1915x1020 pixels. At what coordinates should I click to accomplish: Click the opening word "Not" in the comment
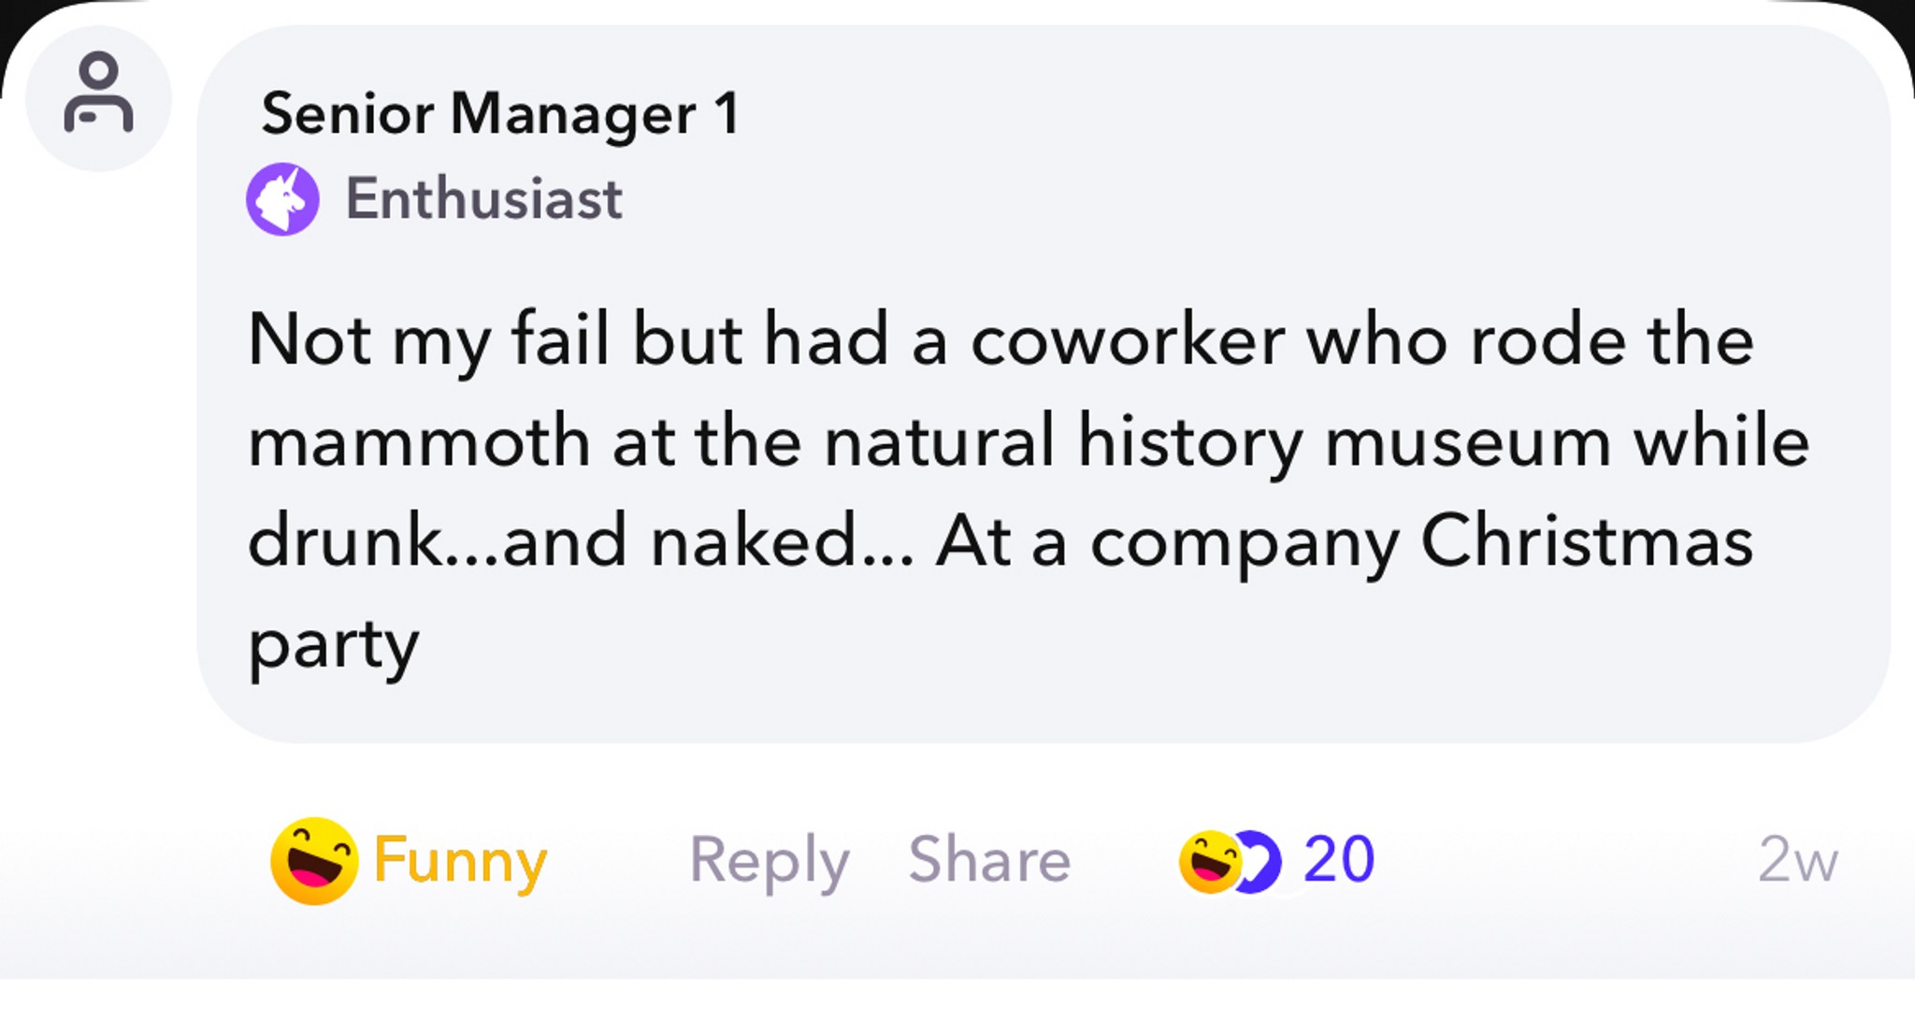click(x=310, y=341)
